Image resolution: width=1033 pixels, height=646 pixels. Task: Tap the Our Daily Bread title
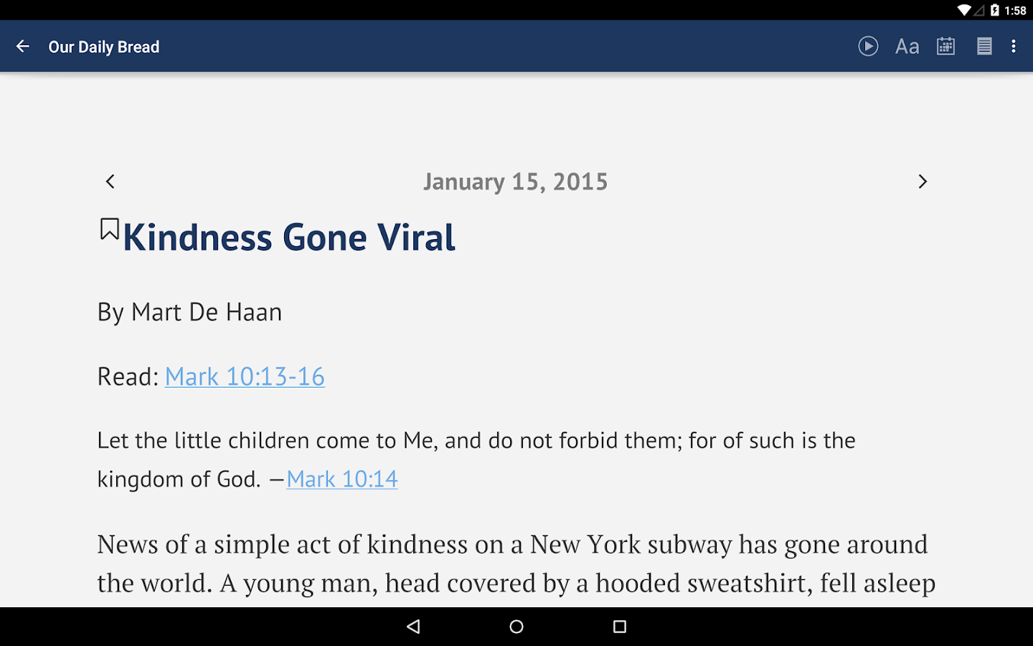coord(104,47)
